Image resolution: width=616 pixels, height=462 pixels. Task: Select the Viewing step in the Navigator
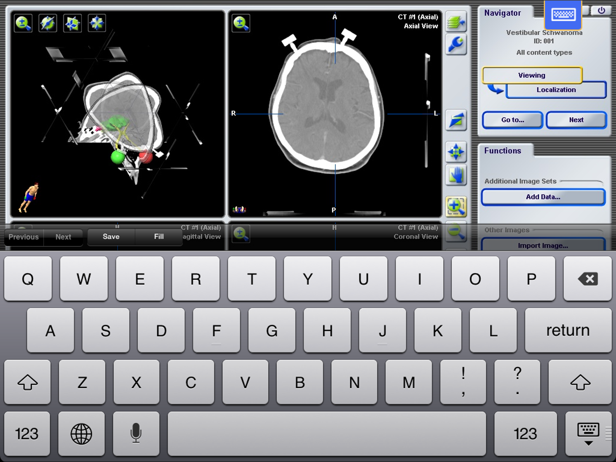[532, 75]
